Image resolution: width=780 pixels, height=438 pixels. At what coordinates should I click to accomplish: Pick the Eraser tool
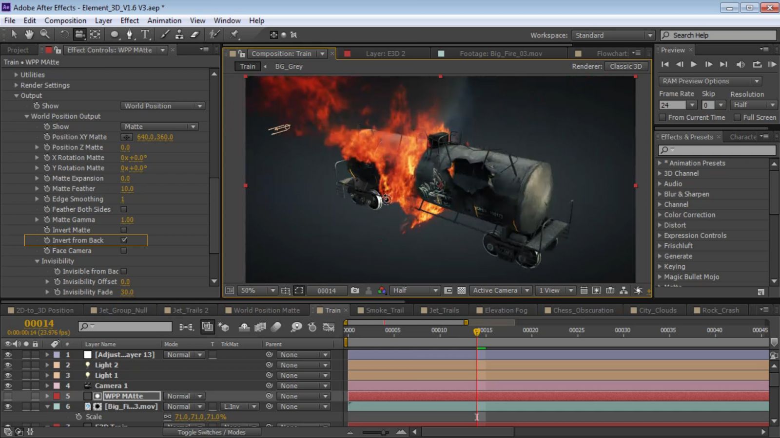click(195, 35)
